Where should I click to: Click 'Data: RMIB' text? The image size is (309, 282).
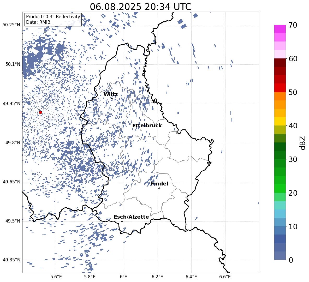(38, 22)
